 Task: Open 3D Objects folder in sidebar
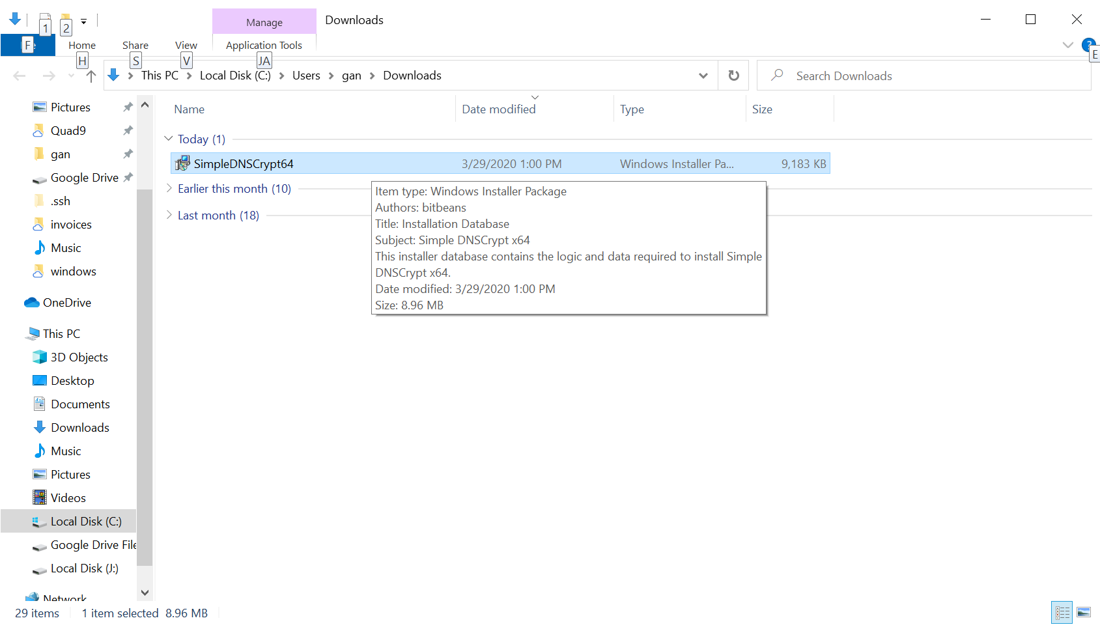point(79,357)
